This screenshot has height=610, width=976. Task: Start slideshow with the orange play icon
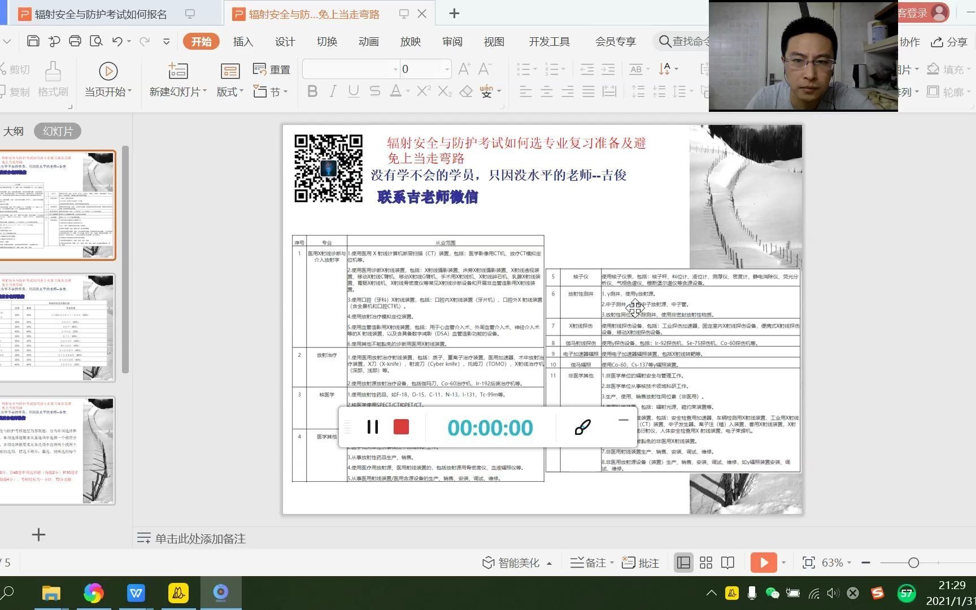point(764,563)
